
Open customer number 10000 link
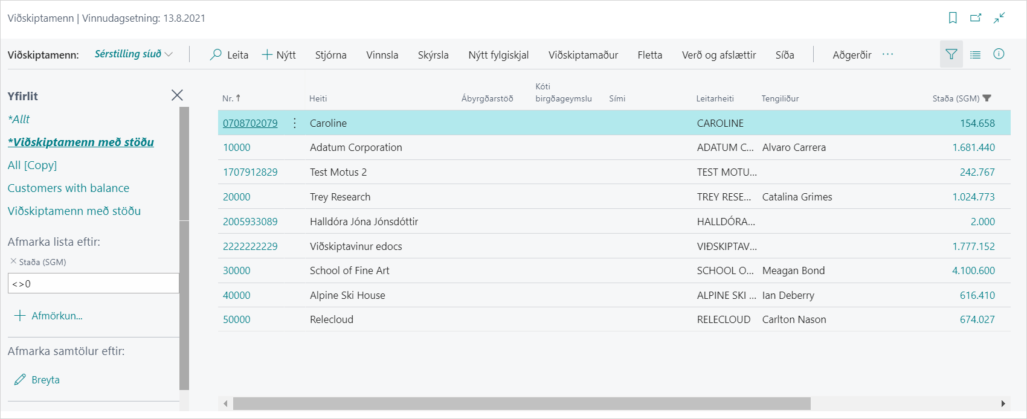[236, 147]
